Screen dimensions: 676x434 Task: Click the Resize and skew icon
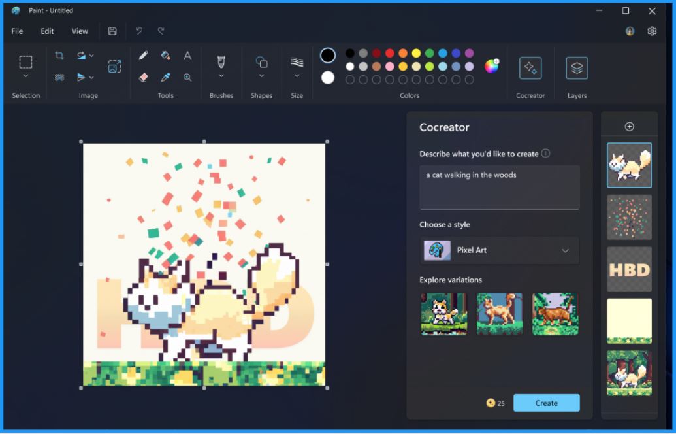coord(115,67)
